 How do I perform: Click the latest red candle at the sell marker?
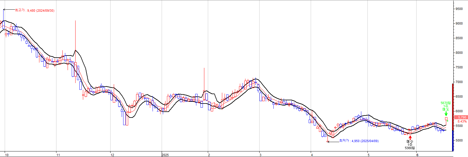[446, 119]
